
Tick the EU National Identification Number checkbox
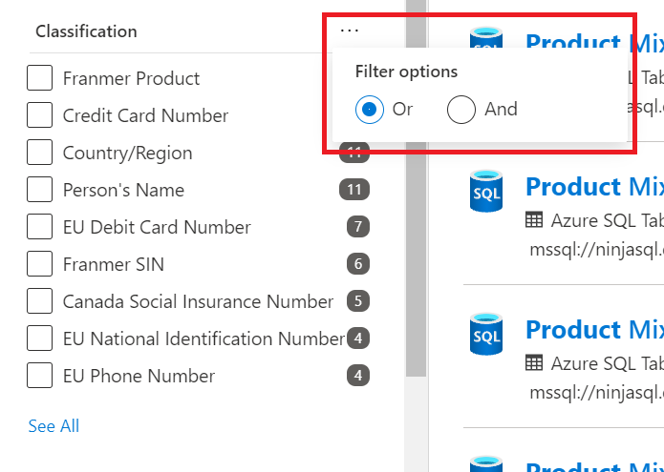[x=40, y=339]
